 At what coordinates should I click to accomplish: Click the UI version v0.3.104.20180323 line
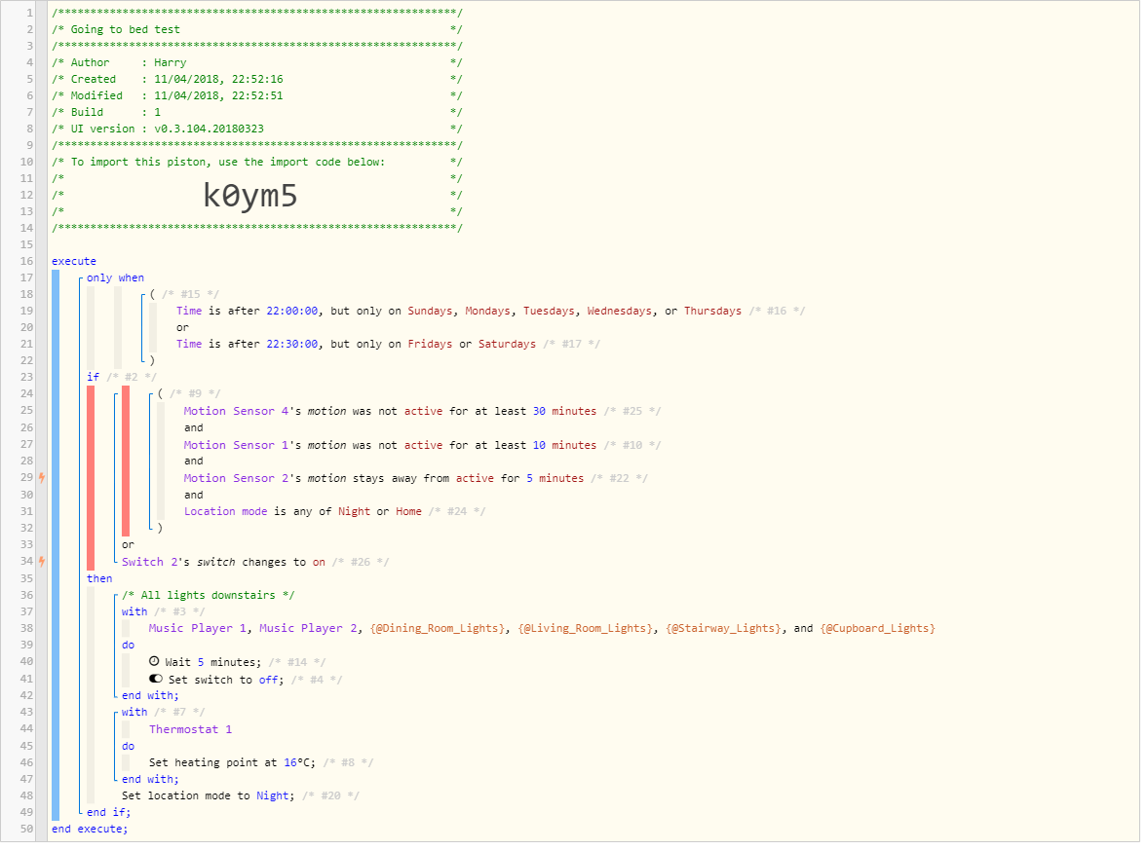(258, 129)
